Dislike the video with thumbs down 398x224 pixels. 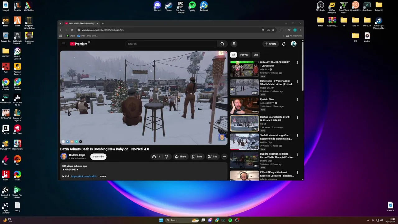[167, 156]
